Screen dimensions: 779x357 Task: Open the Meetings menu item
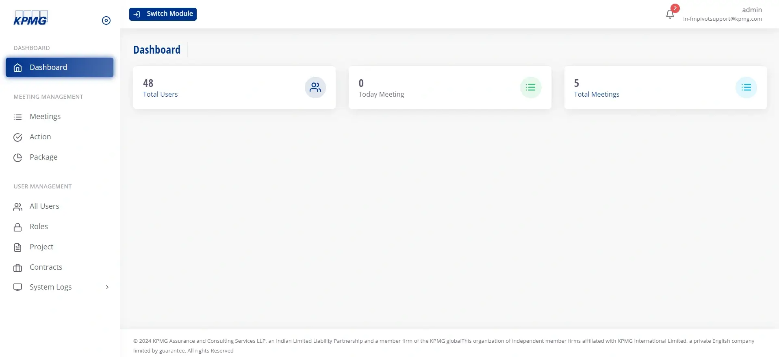click(x=45, y=117)
